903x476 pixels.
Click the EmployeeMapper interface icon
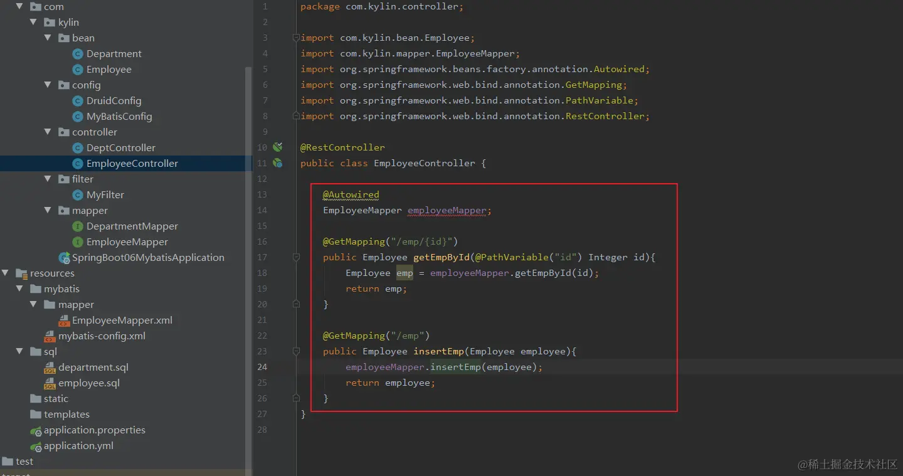pos(78,242)
